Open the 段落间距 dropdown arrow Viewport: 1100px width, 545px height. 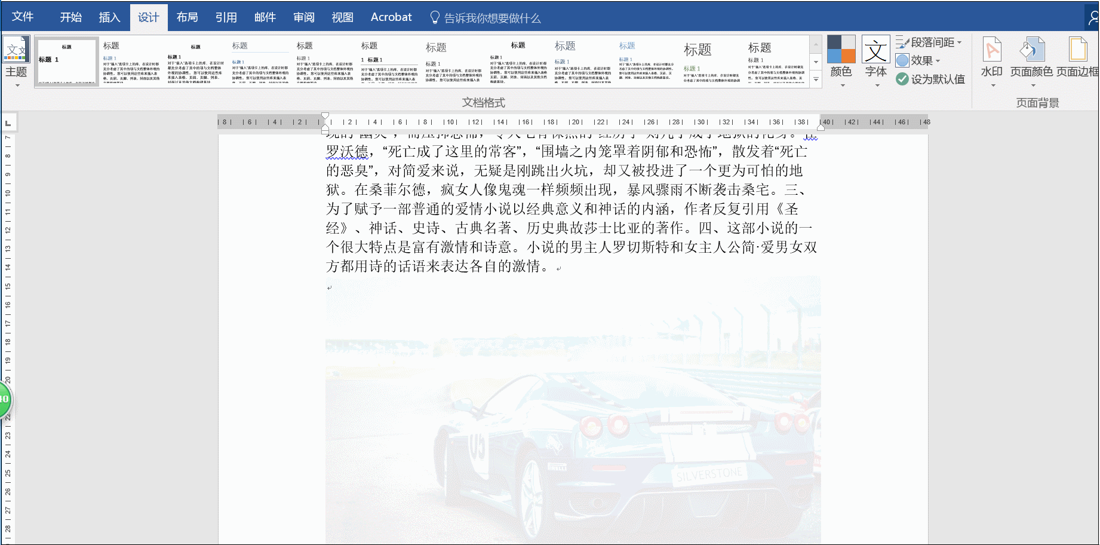[x=959, y=42]
